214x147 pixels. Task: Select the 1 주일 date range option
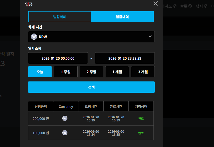(66, 72)
